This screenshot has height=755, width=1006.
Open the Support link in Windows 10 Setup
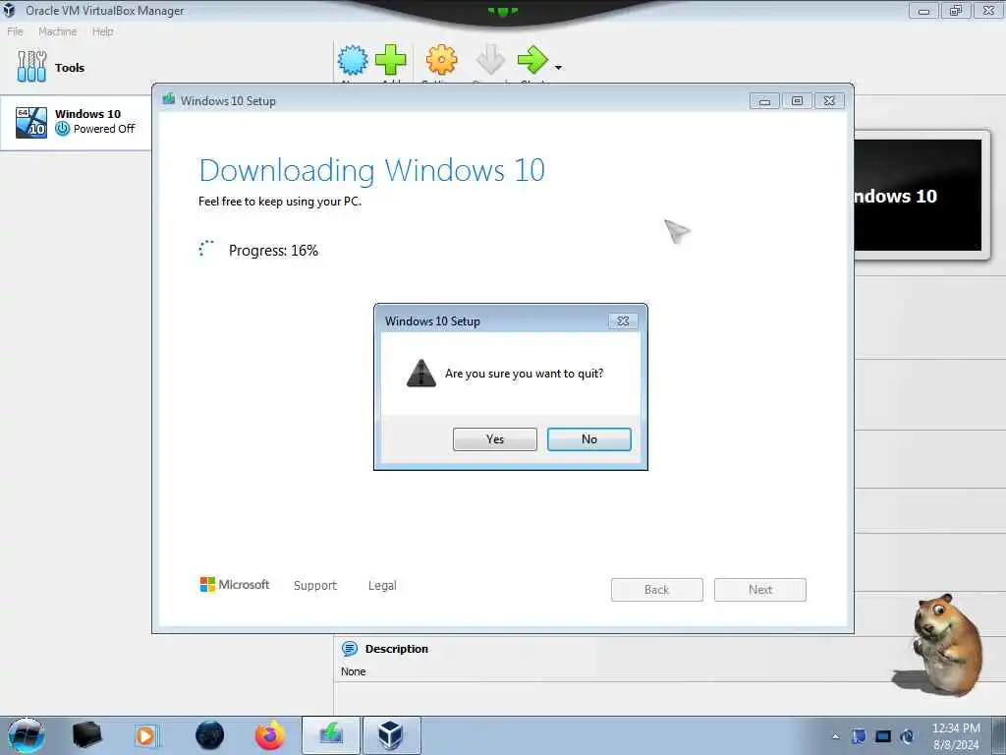(315, 586)
